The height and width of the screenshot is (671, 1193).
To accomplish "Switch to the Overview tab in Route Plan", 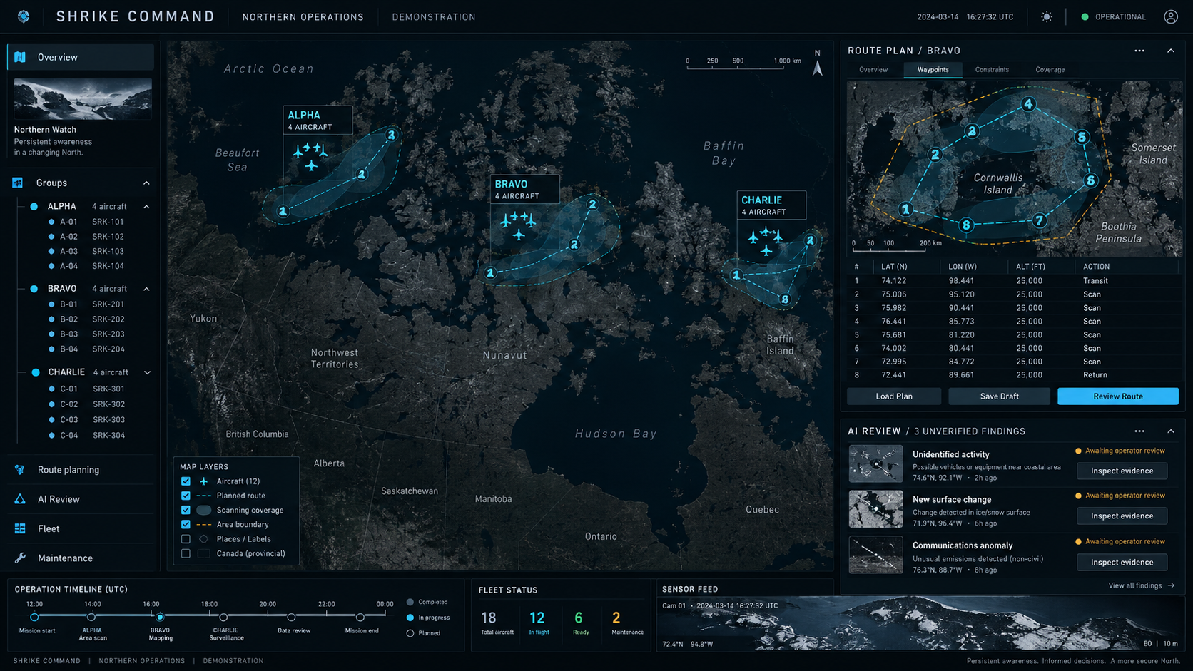I will (x=873, y=70).
